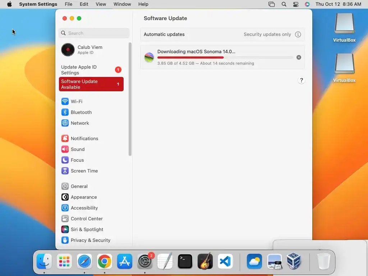Screen dimensions: 368x276
Task: Click the macOS Sonoma update icon
Action: pos(149,57)
